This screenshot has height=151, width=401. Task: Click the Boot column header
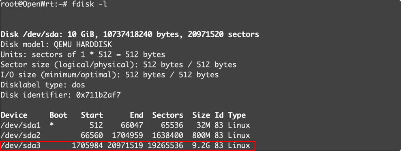pos(58,115)
